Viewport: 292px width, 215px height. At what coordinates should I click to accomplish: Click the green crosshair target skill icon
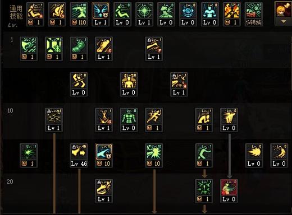point(144,15)
